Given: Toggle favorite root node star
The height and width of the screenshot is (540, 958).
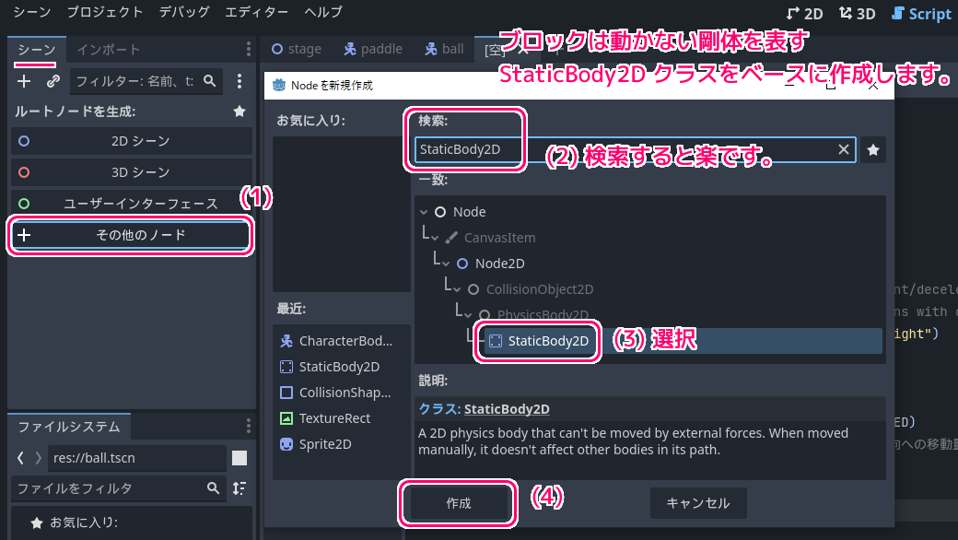Looking at the screenshot, I should pyautogui.click(x=239, y=112).
